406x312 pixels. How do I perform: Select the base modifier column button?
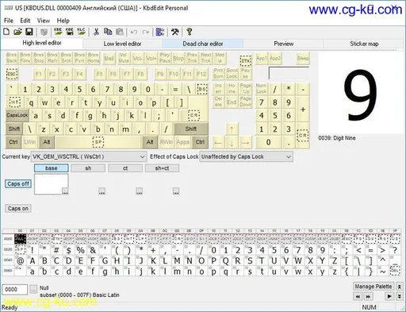pos(52,168)
